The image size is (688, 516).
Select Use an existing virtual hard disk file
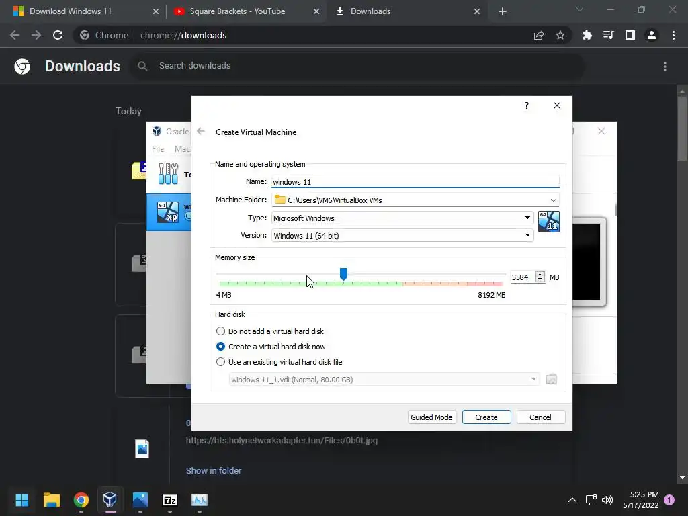pyautogui.click(x=220, y=362)
